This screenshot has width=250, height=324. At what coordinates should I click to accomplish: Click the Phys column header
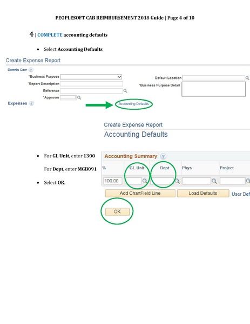pyautogui.click(x=187, y=168)
